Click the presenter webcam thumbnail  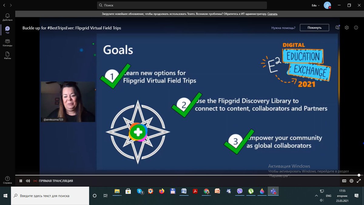pos(68,102)
